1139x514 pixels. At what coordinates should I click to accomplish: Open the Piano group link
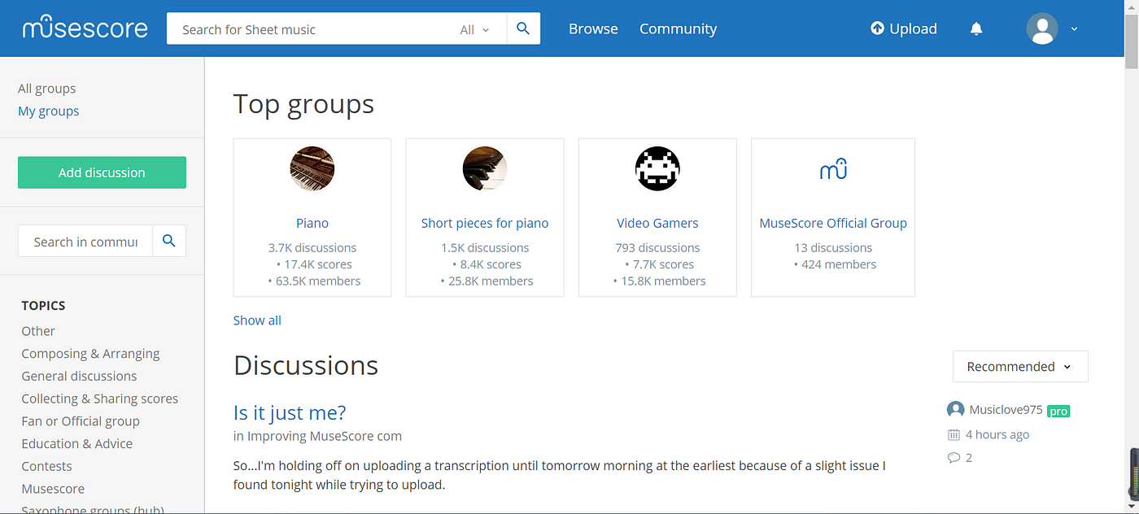click(x=312, y=223)
